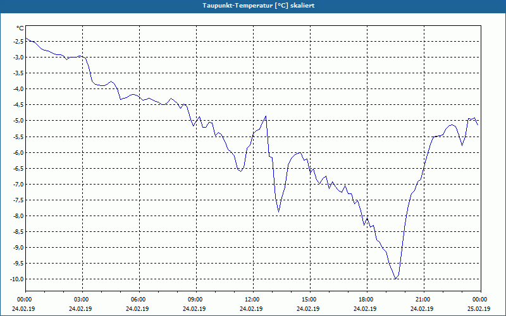Select the -9,5 y-axis label
The image size is (506, 316).
[18, 264]
